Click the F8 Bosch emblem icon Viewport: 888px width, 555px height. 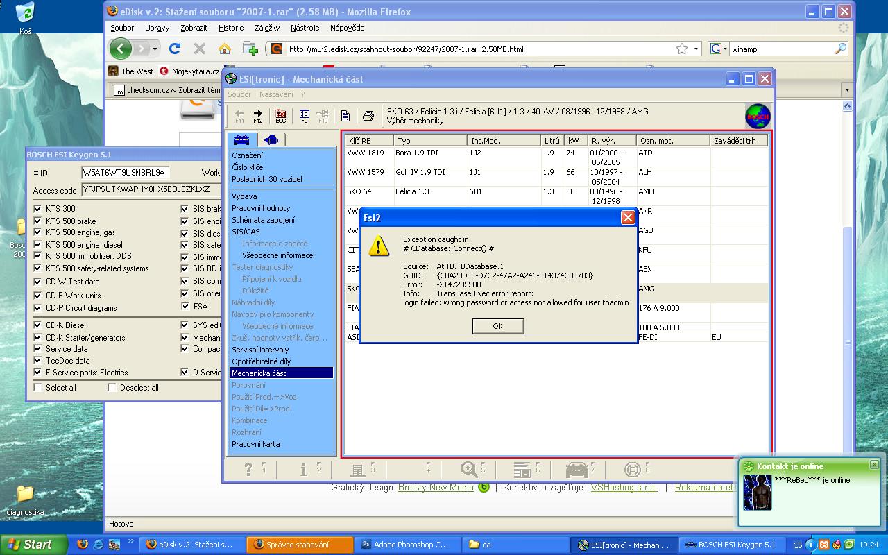[633, 470]
